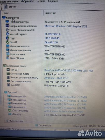Open the Справка menu
The width and height of the screenshot is (105, 140).
[53, 1]
